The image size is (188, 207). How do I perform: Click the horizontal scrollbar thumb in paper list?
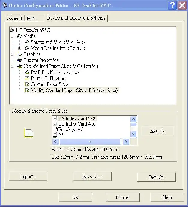(x=90, y=142)
